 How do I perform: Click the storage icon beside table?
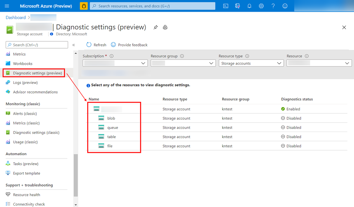point(101,137)
